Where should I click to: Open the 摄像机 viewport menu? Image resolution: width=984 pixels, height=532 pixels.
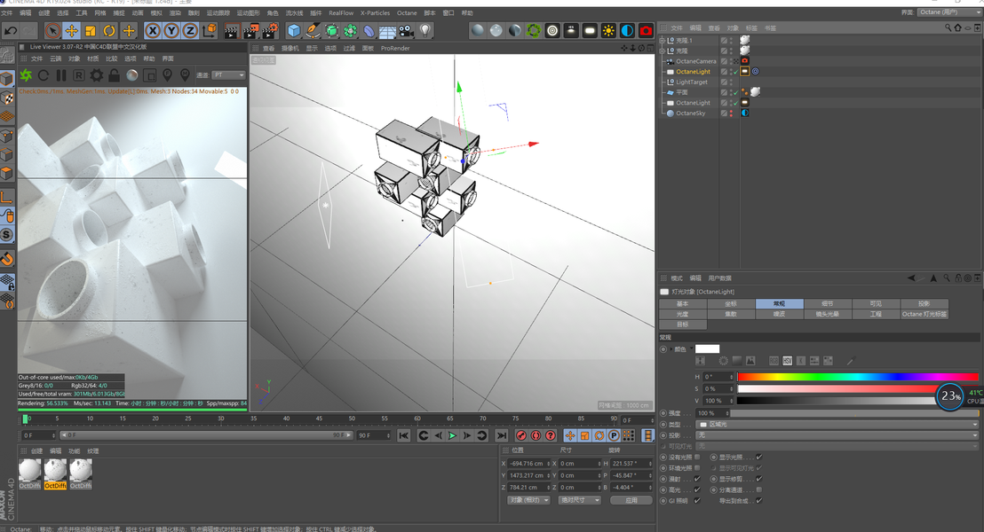[x=290, y=48]
